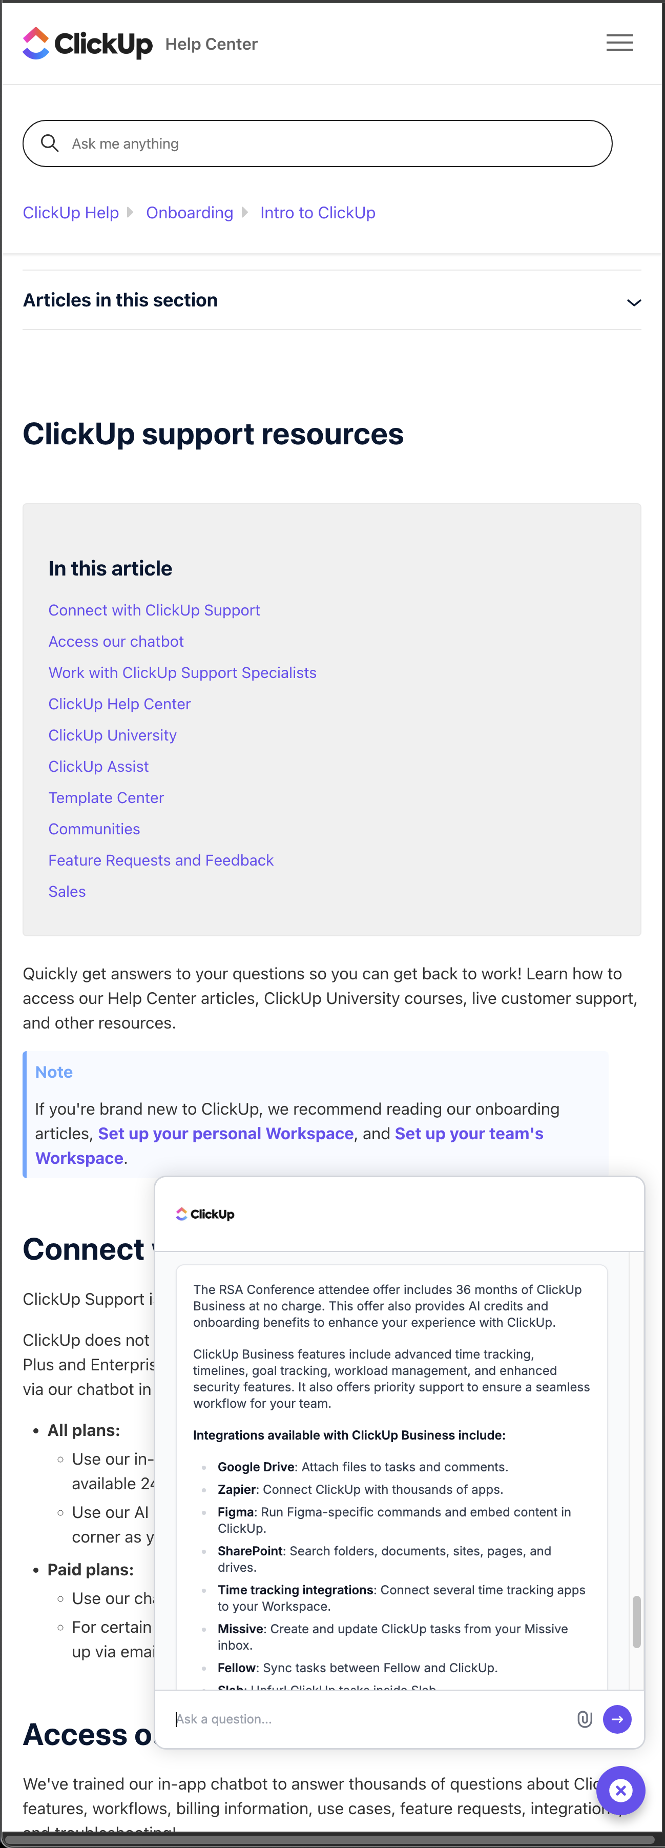
Task: Click the magnifying glass search icon
Action: [x=49, y=143]
